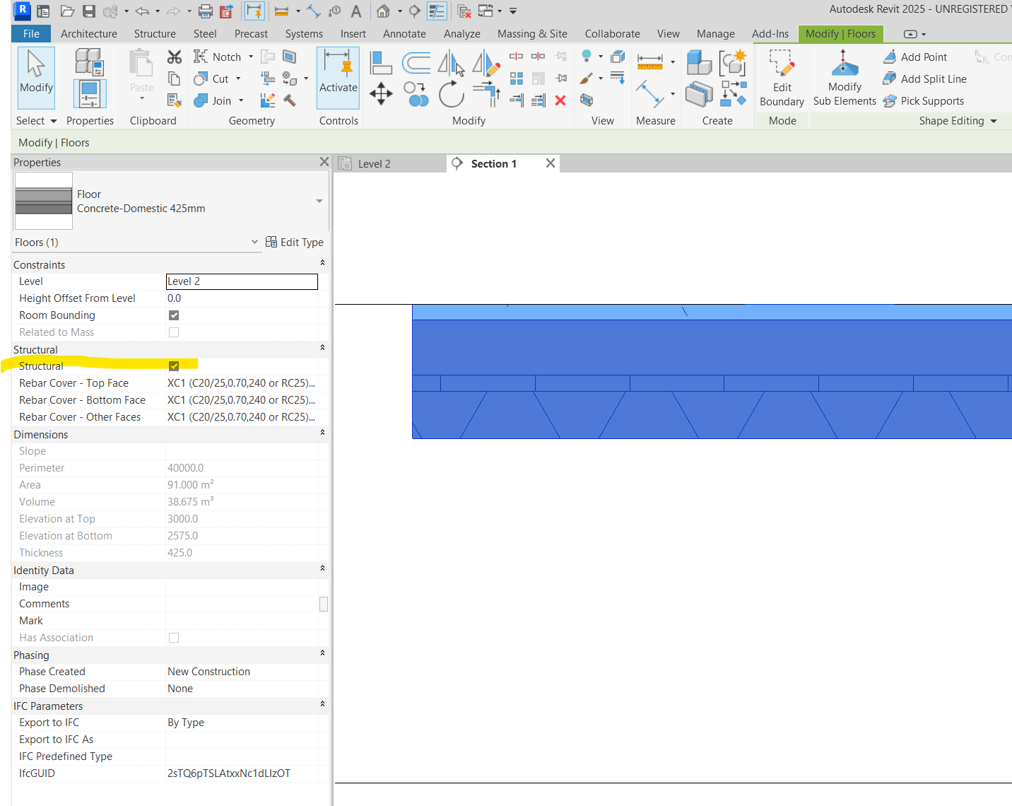
Task: Expand the Cut geometry dropdown arrow
Action: [x=237, y=78]
